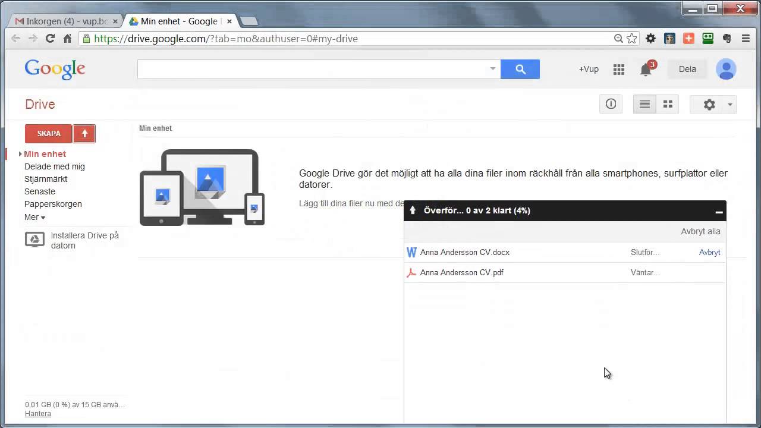Click the portrait extension icon in Chrome toolbar
The height and width of the screenshot is (428, 761).
(669, 39)
